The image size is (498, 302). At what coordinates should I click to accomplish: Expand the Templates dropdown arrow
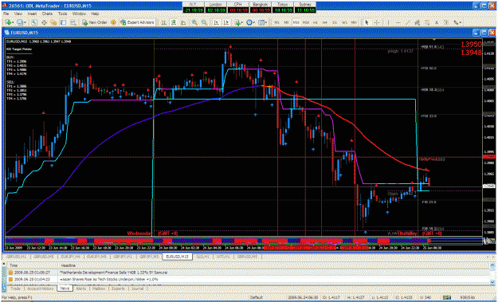click(266, 22)
